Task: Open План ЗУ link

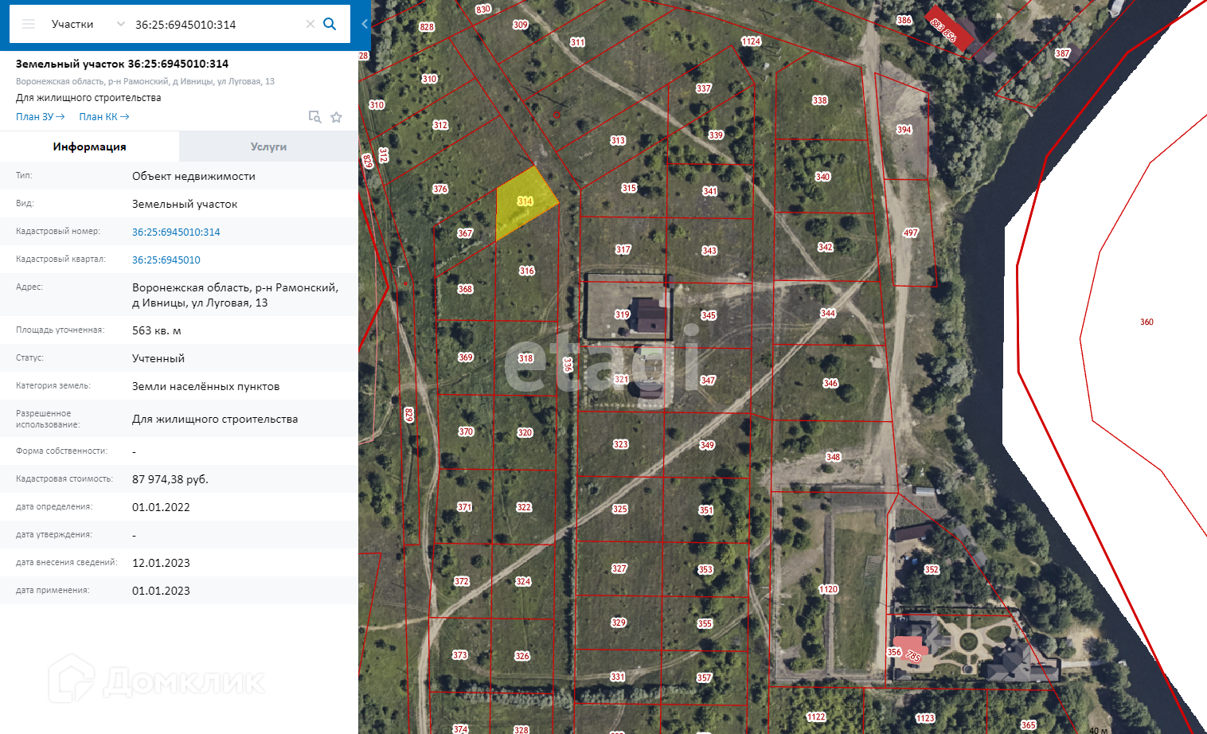Action: click(41, 117)
